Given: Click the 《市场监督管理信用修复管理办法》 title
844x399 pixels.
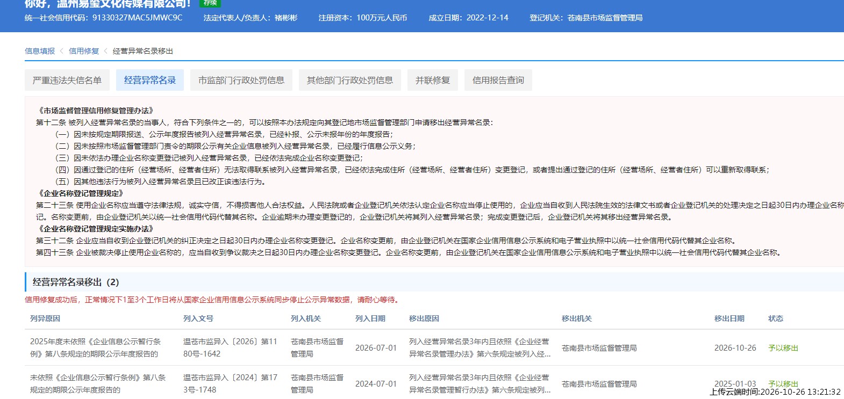Looking at the screenshot, I should tap(96, 111).
